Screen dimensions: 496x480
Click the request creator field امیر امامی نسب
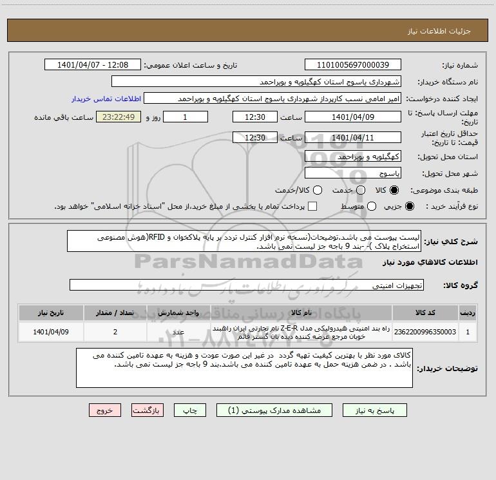[x=272, y=99]
